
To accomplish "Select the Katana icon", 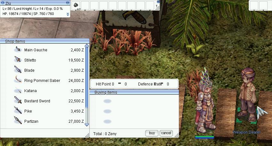I will point(18,90).
